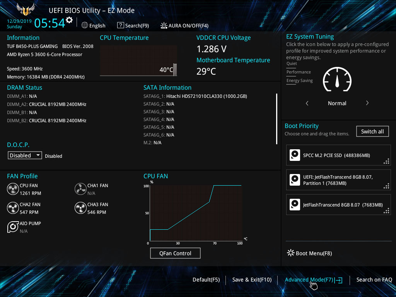Click SATA6G_2: N/A entry
This screenshot has height=297, width=396.
(x=159, y=104)
